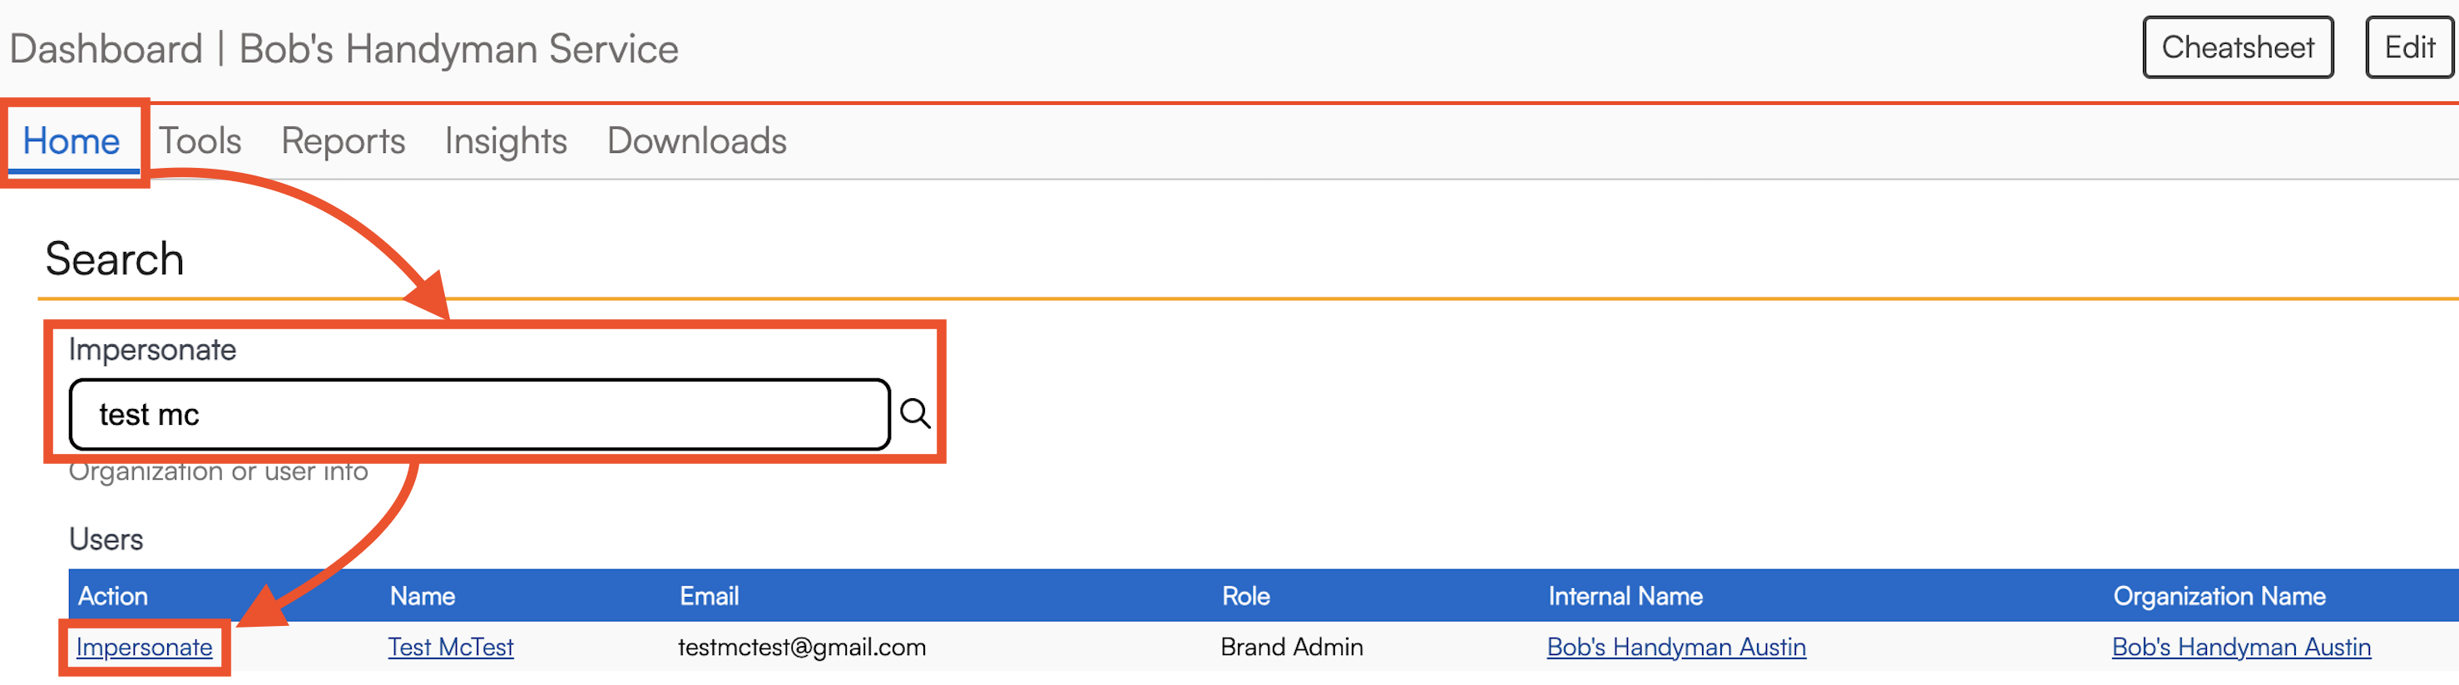Screen dimensions: 2459x685
Task: Click the magnifying glass search icon
Action: point(914,414)
